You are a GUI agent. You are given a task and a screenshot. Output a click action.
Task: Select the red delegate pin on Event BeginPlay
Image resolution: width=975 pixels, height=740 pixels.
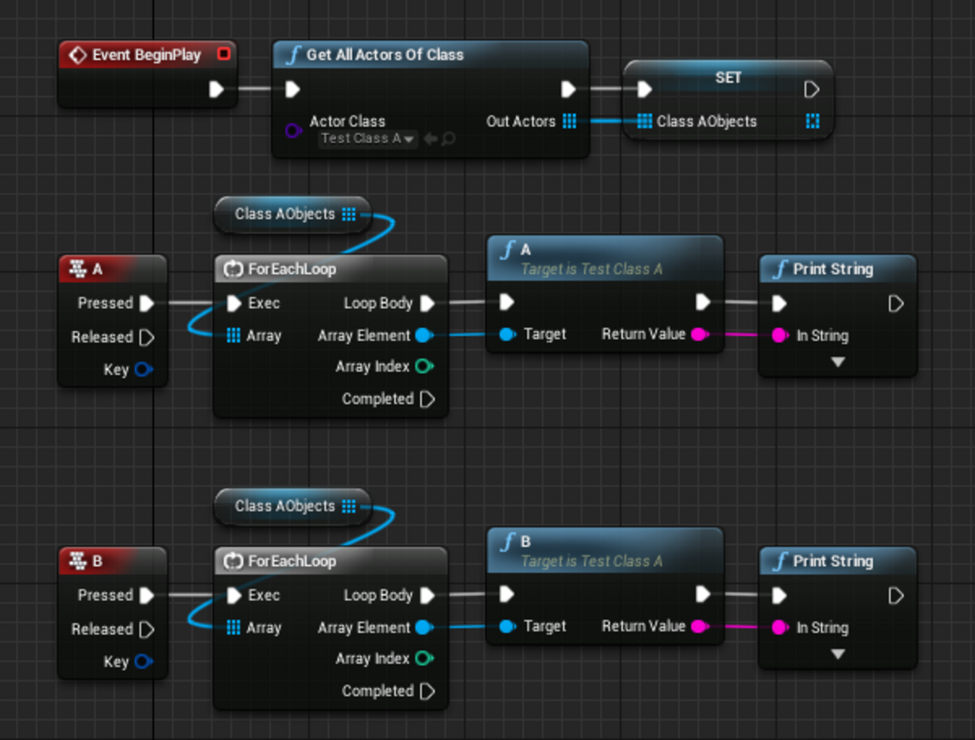223,54
